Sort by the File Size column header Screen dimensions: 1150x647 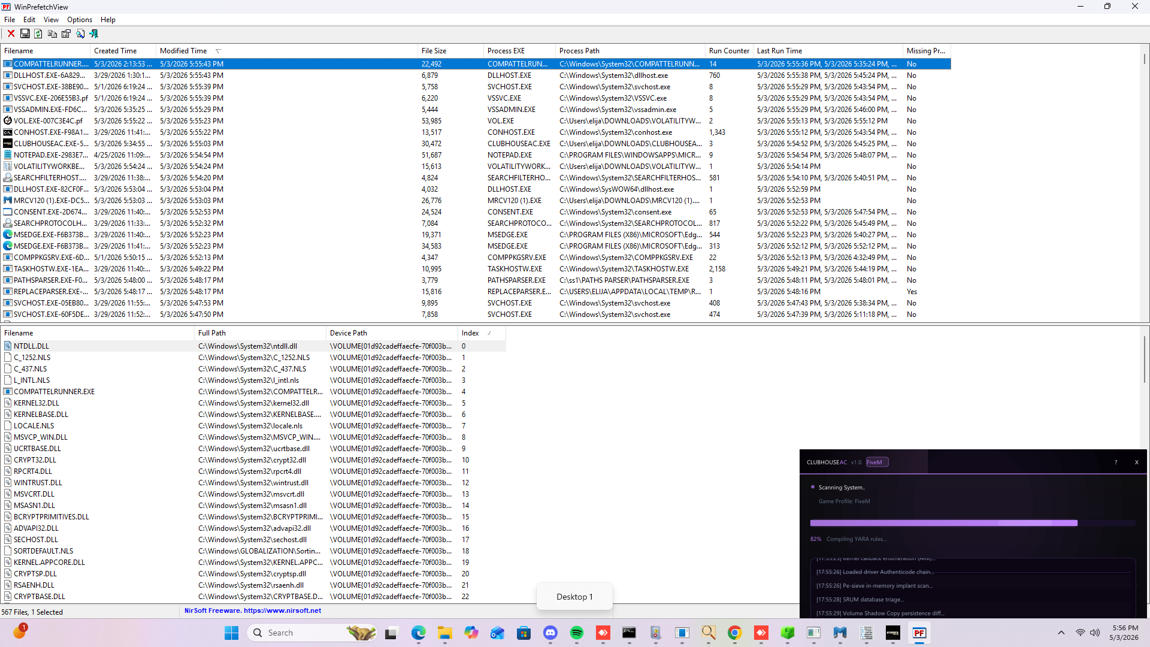click(450, 51)
